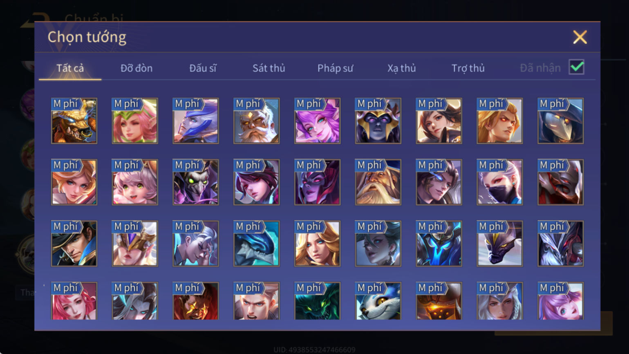Filter by Pháp sư tab
The width and height of the screenshot is (629, 354).
[x=335, y=68]
